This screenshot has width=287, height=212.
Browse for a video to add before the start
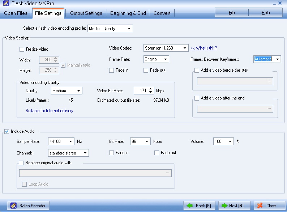point(269,81)
